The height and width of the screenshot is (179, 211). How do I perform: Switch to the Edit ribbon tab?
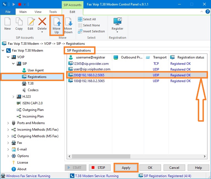(x=72, y=12)
